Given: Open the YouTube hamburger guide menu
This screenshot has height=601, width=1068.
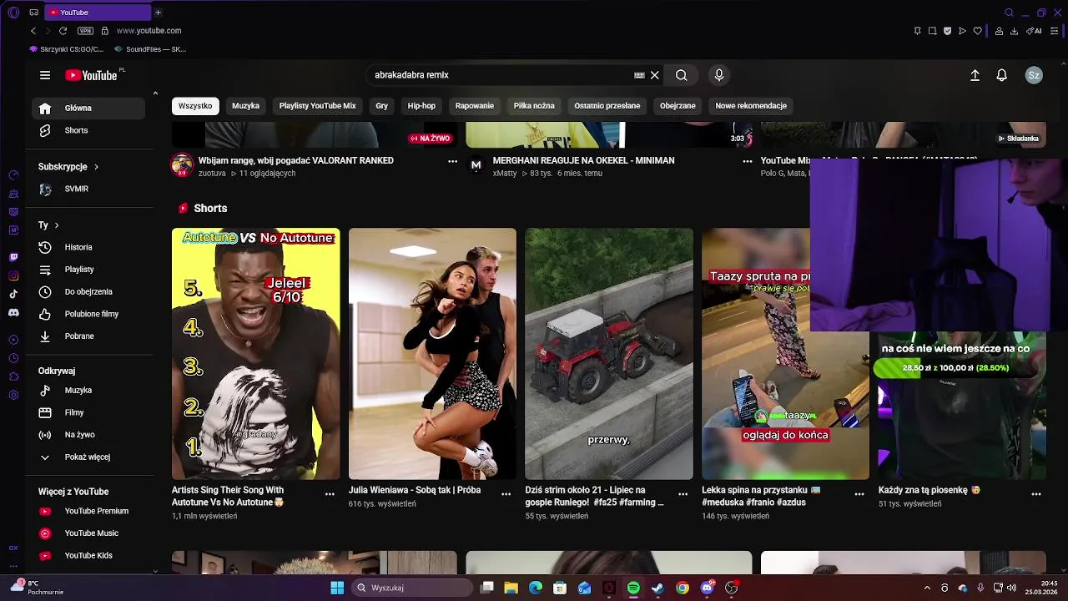Looking at the screenshot, I should [x=45, y=75].
